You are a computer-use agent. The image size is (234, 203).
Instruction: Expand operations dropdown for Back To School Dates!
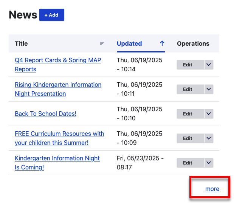pyautogui.click(x=209, y=114)
